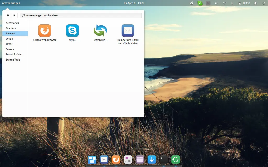
Task: Toggle Bluetooth from the top panel
Action: (x=232, y=3)
